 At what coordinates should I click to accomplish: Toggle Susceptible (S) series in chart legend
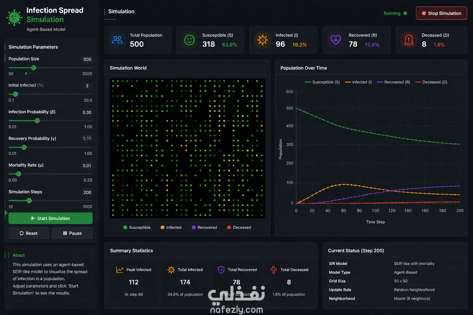tap(322, 82)
